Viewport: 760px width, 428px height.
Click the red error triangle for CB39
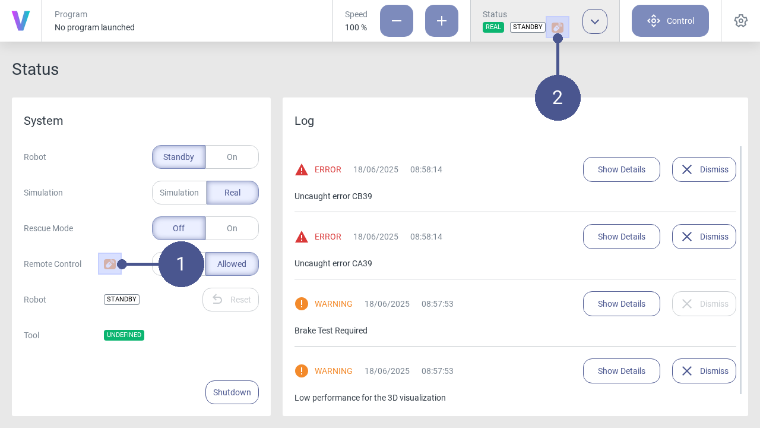[x=302, y=170]
